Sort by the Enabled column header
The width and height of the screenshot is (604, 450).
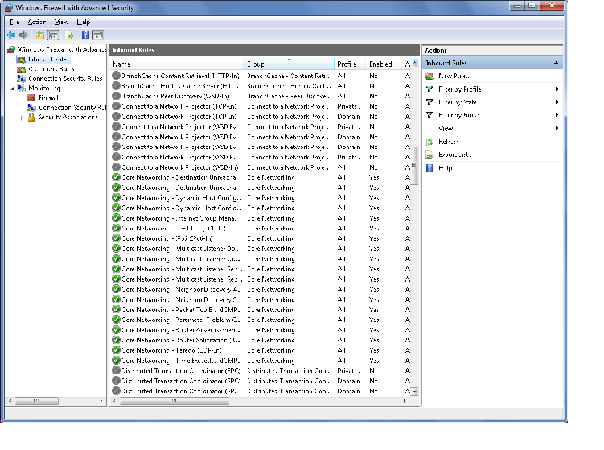pyautogui.click(x=384, y=64)
